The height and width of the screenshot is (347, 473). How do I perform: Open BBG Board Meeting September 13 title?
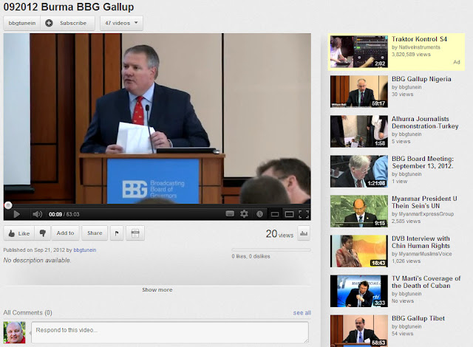tap(423, 162)
